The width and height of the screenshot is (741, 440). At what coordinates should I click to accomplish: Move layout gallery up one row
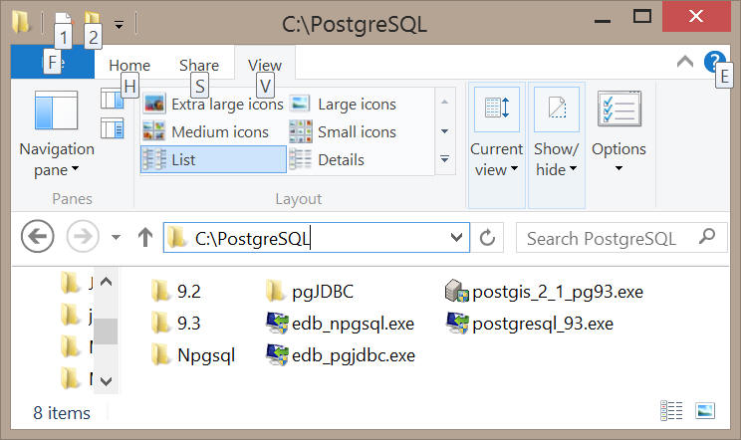[444, 102]
